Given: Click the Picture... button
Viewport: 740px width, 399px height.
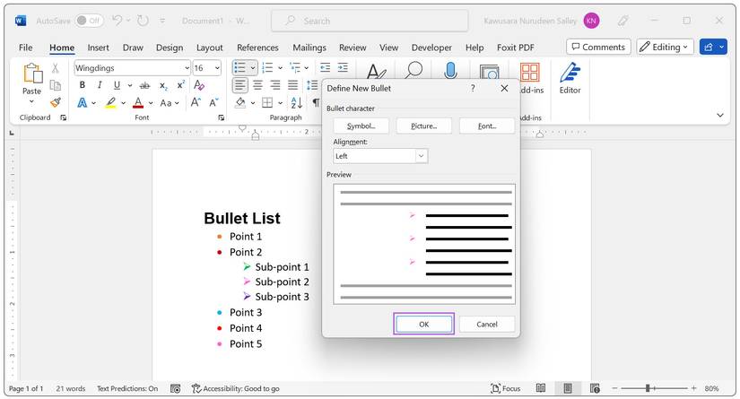Looking at the screenshot, I should click(x=423, y=126).
